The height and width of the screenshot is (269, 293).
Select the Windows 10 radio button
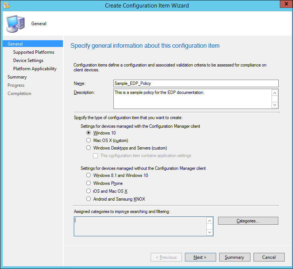point(89,133)
